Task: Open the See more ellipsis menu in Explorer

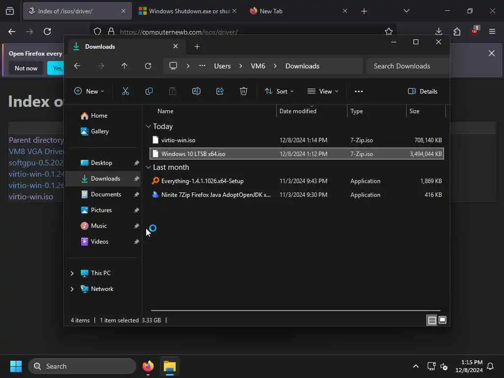Action: pos(359,91)
